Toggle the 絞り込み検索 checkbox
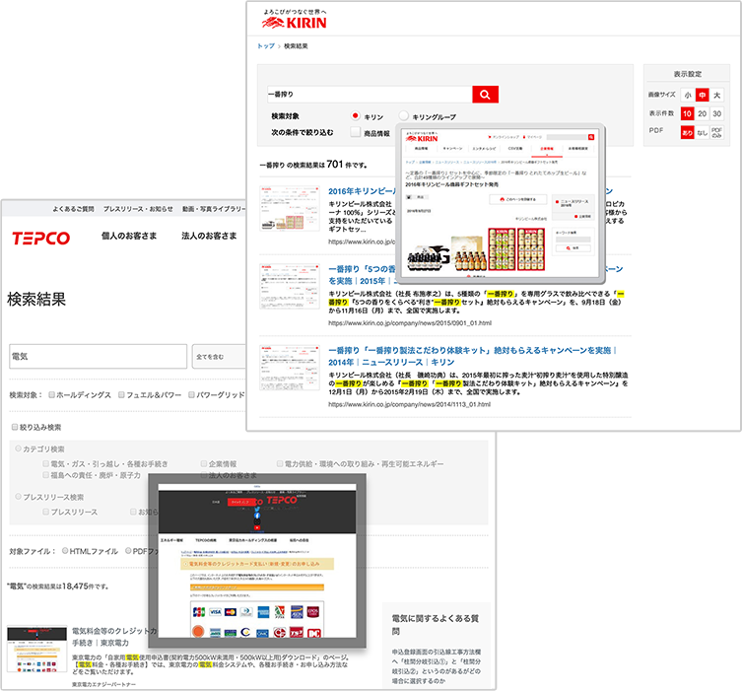The width and height of the screenshot is (742, 691). [x=15, y=427]
